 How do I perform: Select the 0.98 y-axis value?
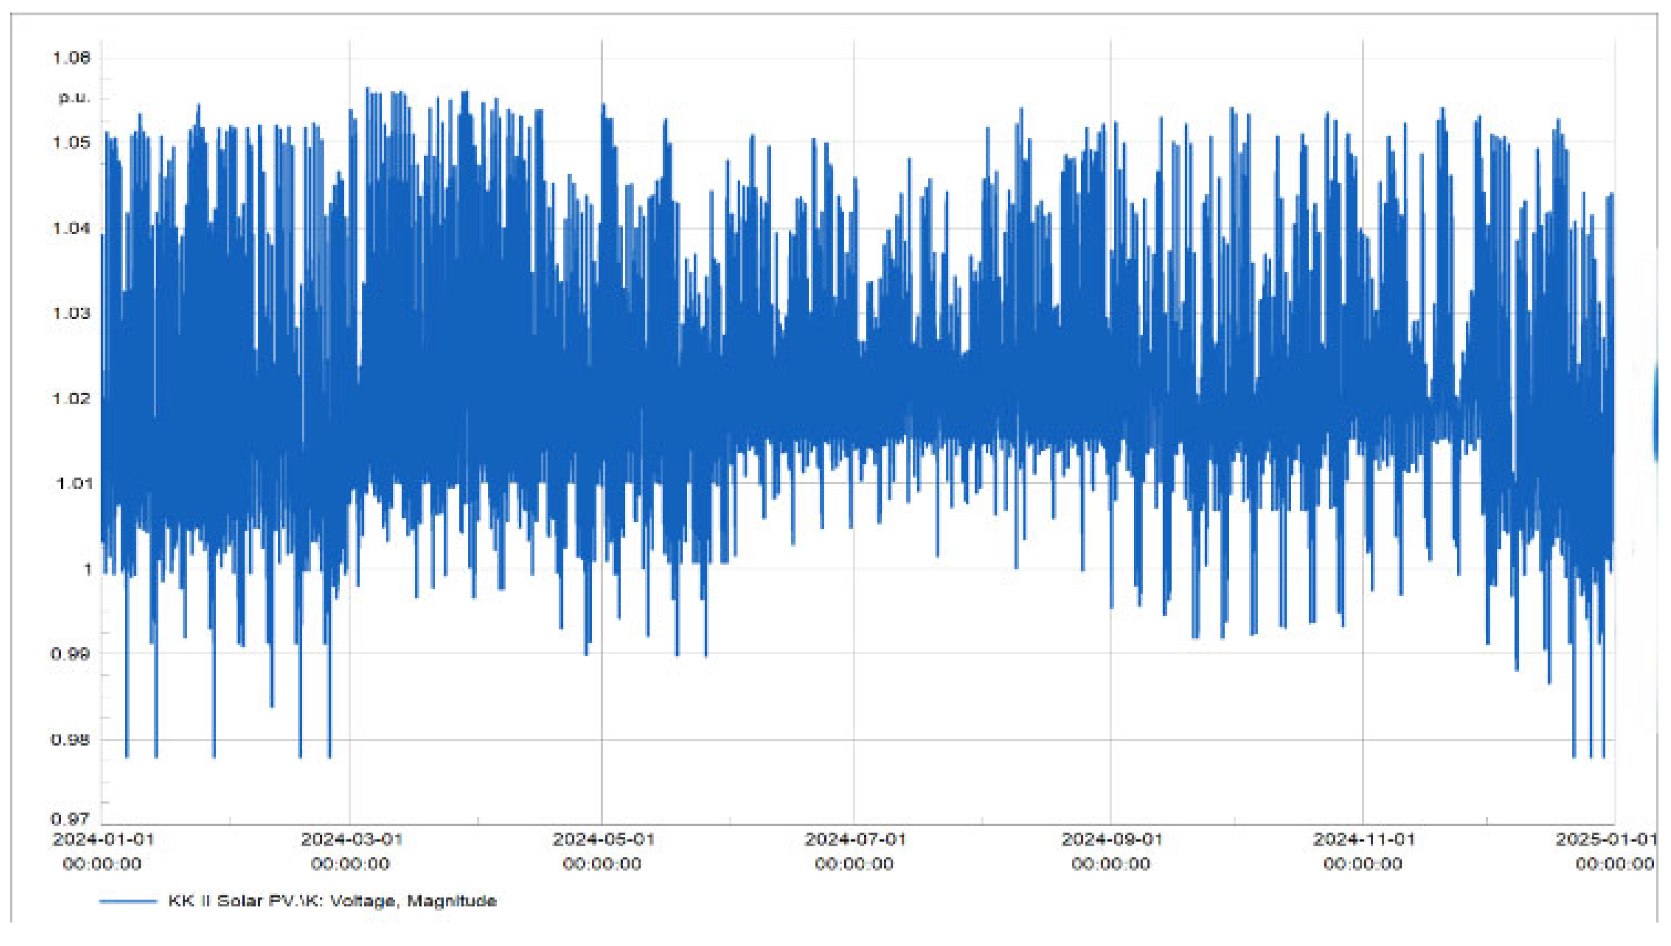70,739
